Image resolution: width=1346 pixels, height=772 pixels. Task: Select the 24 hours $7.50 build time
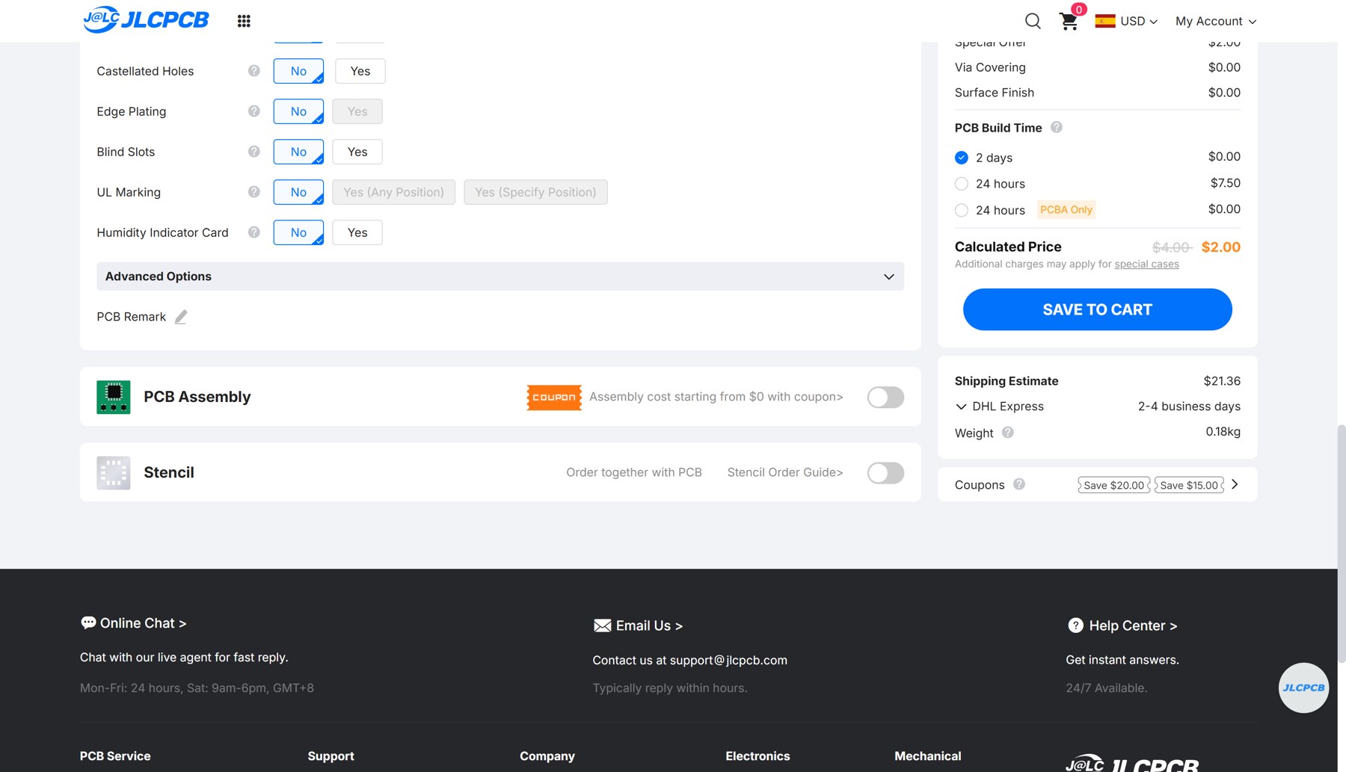[962, 184]
